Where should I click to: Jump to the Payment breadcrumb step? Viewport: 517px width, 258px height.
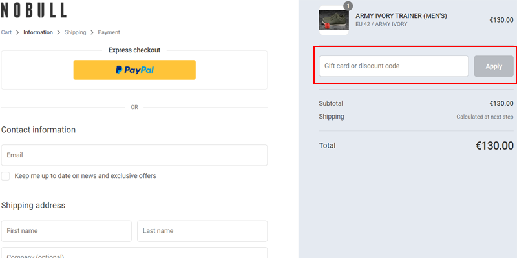tap(109, 32)
